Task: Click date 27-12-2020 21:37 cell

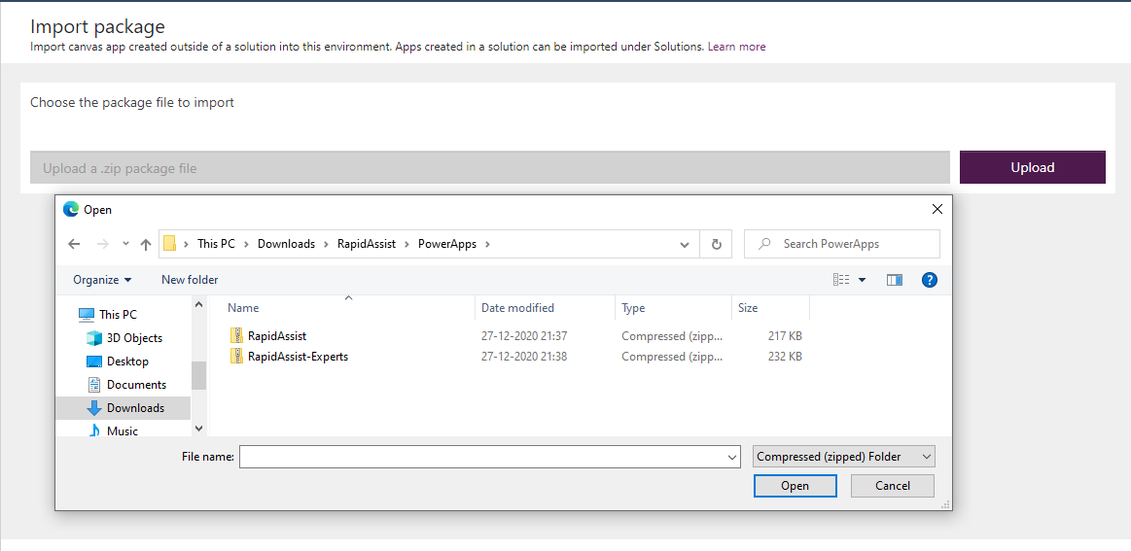Action: point(524,335)
